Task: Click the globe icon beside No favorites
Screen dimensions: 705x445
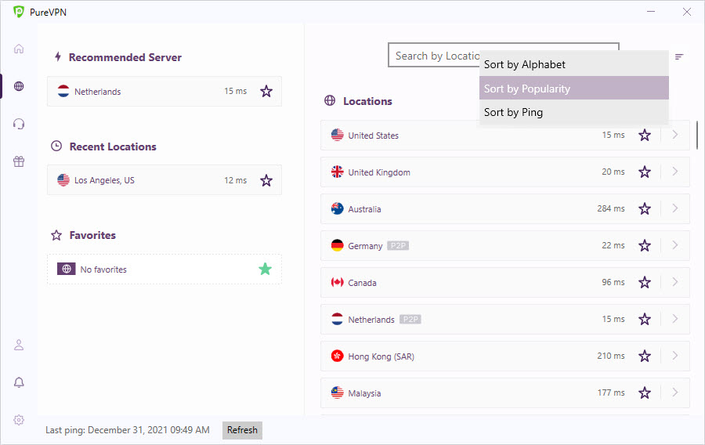Action: pyautogui.click(x=67, y=269)
